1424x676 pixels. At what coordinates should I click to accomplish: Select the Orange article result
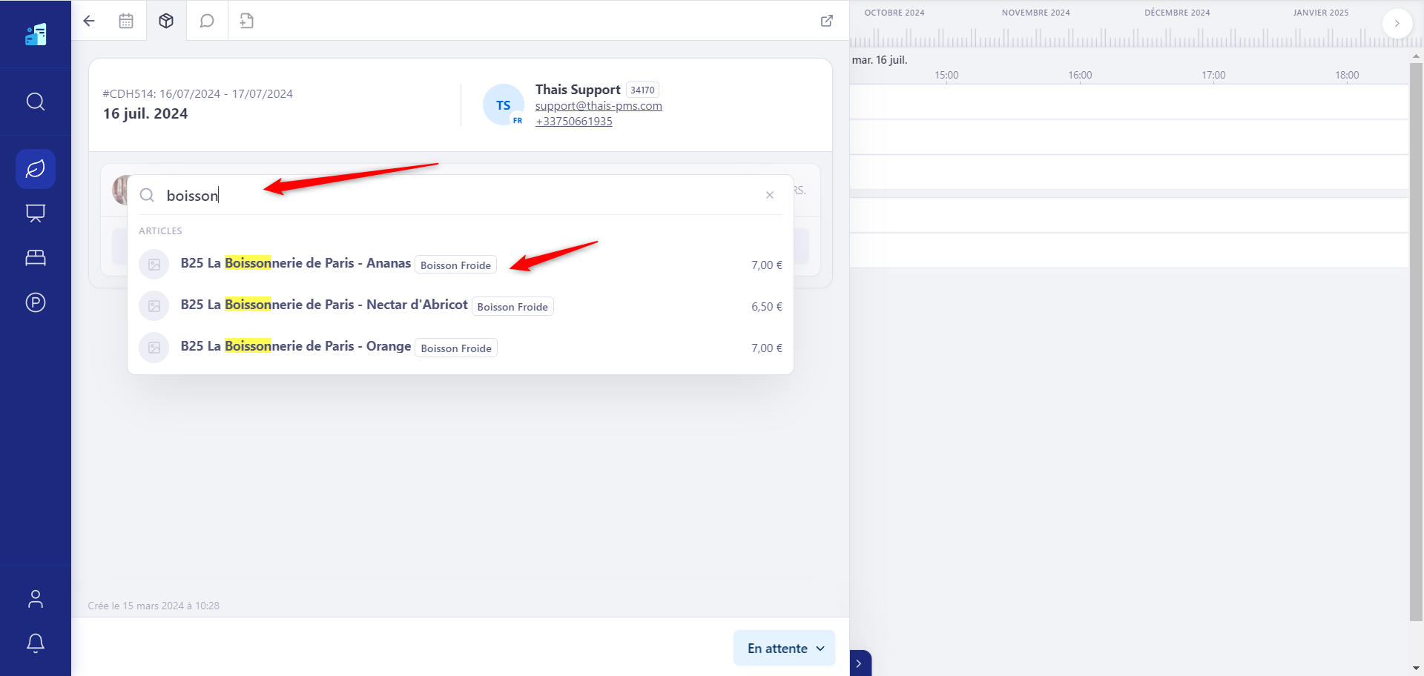point(461,348)
